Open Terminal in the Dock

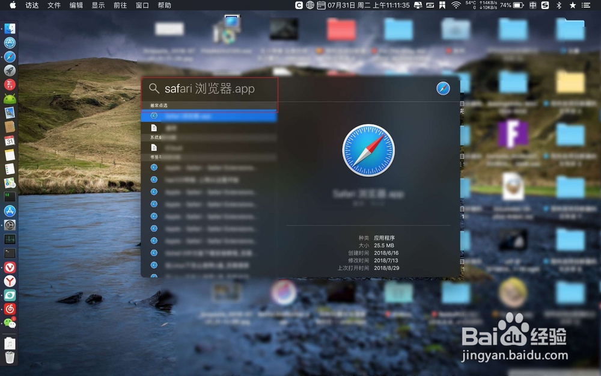pos(10,253)
